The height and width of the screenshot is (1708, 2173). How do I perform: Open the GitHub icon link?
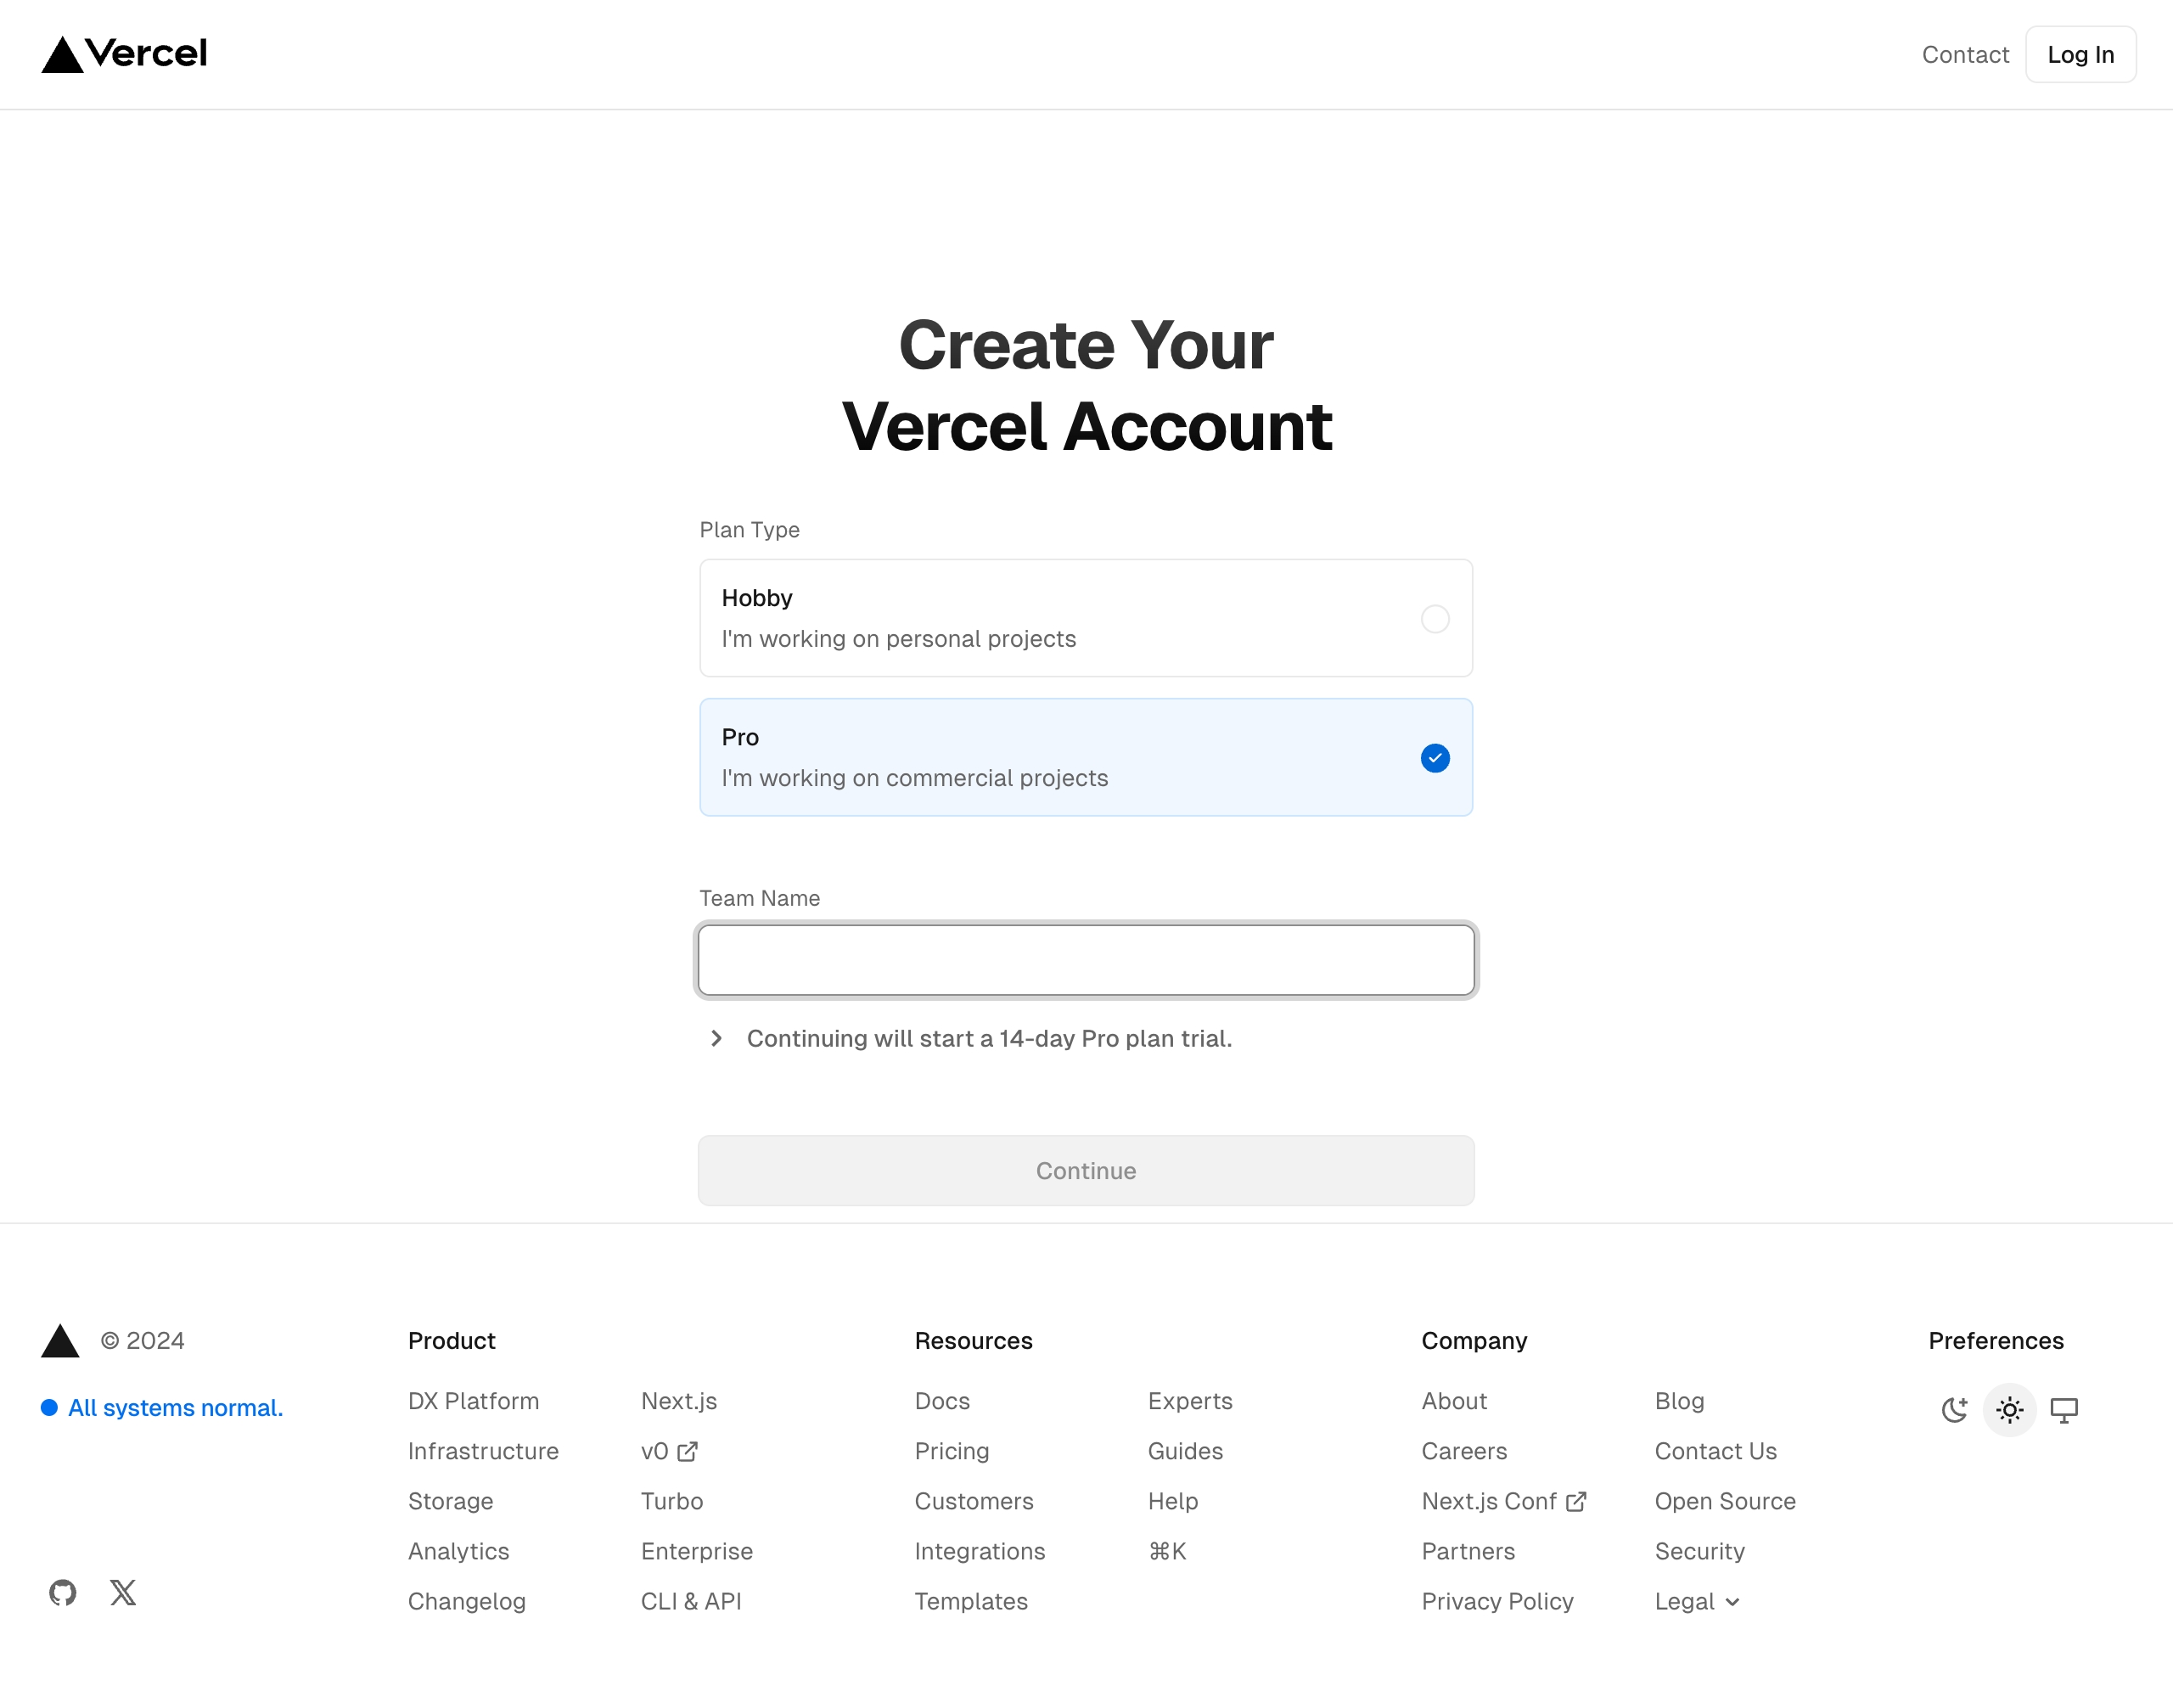pos(63,1592)
